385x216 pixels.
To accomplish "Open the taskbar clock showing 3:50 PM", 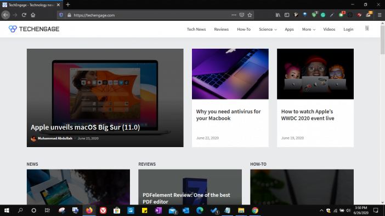I will click(x=361, y=211).
